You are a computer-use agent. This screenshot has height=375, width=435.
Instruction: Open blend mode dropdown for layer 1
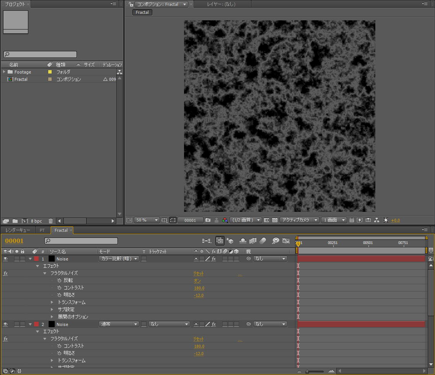point(119,259)
